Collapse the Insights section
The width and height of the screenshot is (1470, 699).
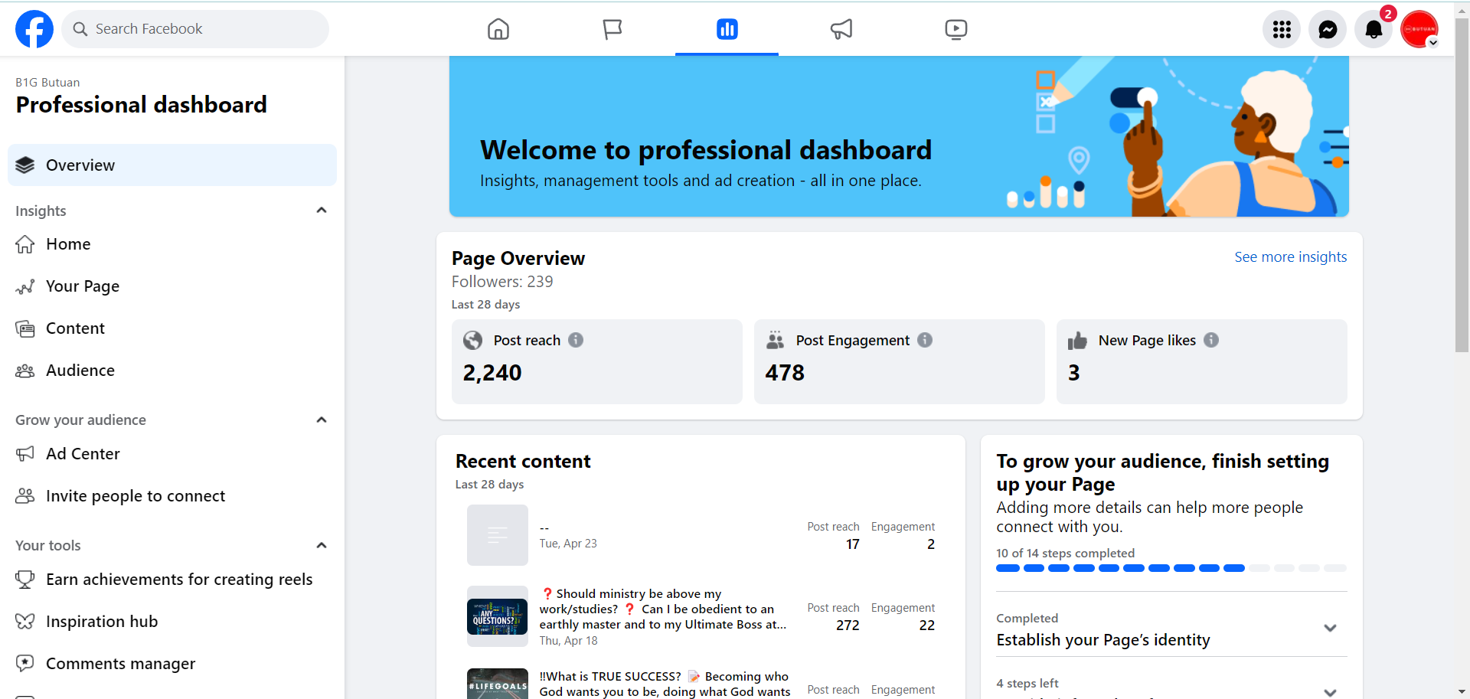point(322,211)
